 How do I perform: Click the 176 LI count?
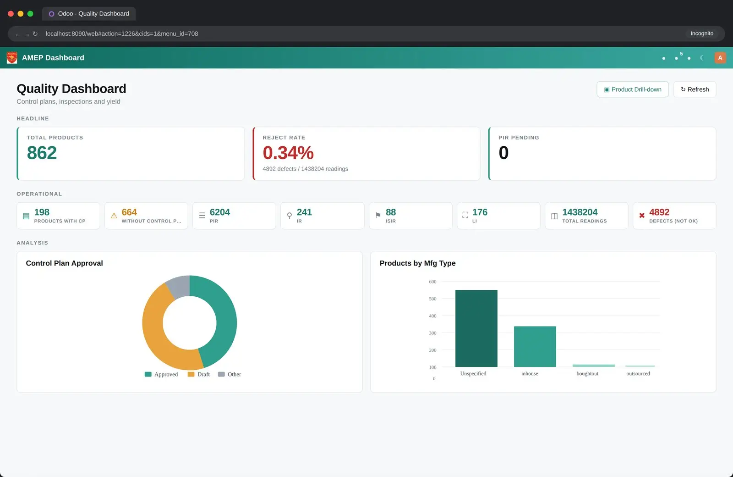(480, 212)
